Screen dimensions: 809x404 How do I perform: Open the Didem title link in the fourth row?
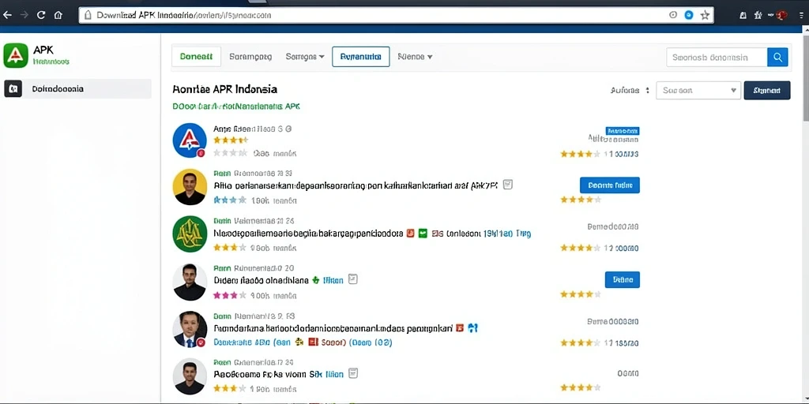[261, 280]
